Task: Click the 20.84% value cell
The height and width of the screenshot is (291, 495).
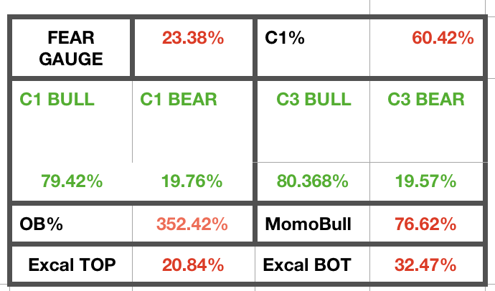Action: click(194, 264)
